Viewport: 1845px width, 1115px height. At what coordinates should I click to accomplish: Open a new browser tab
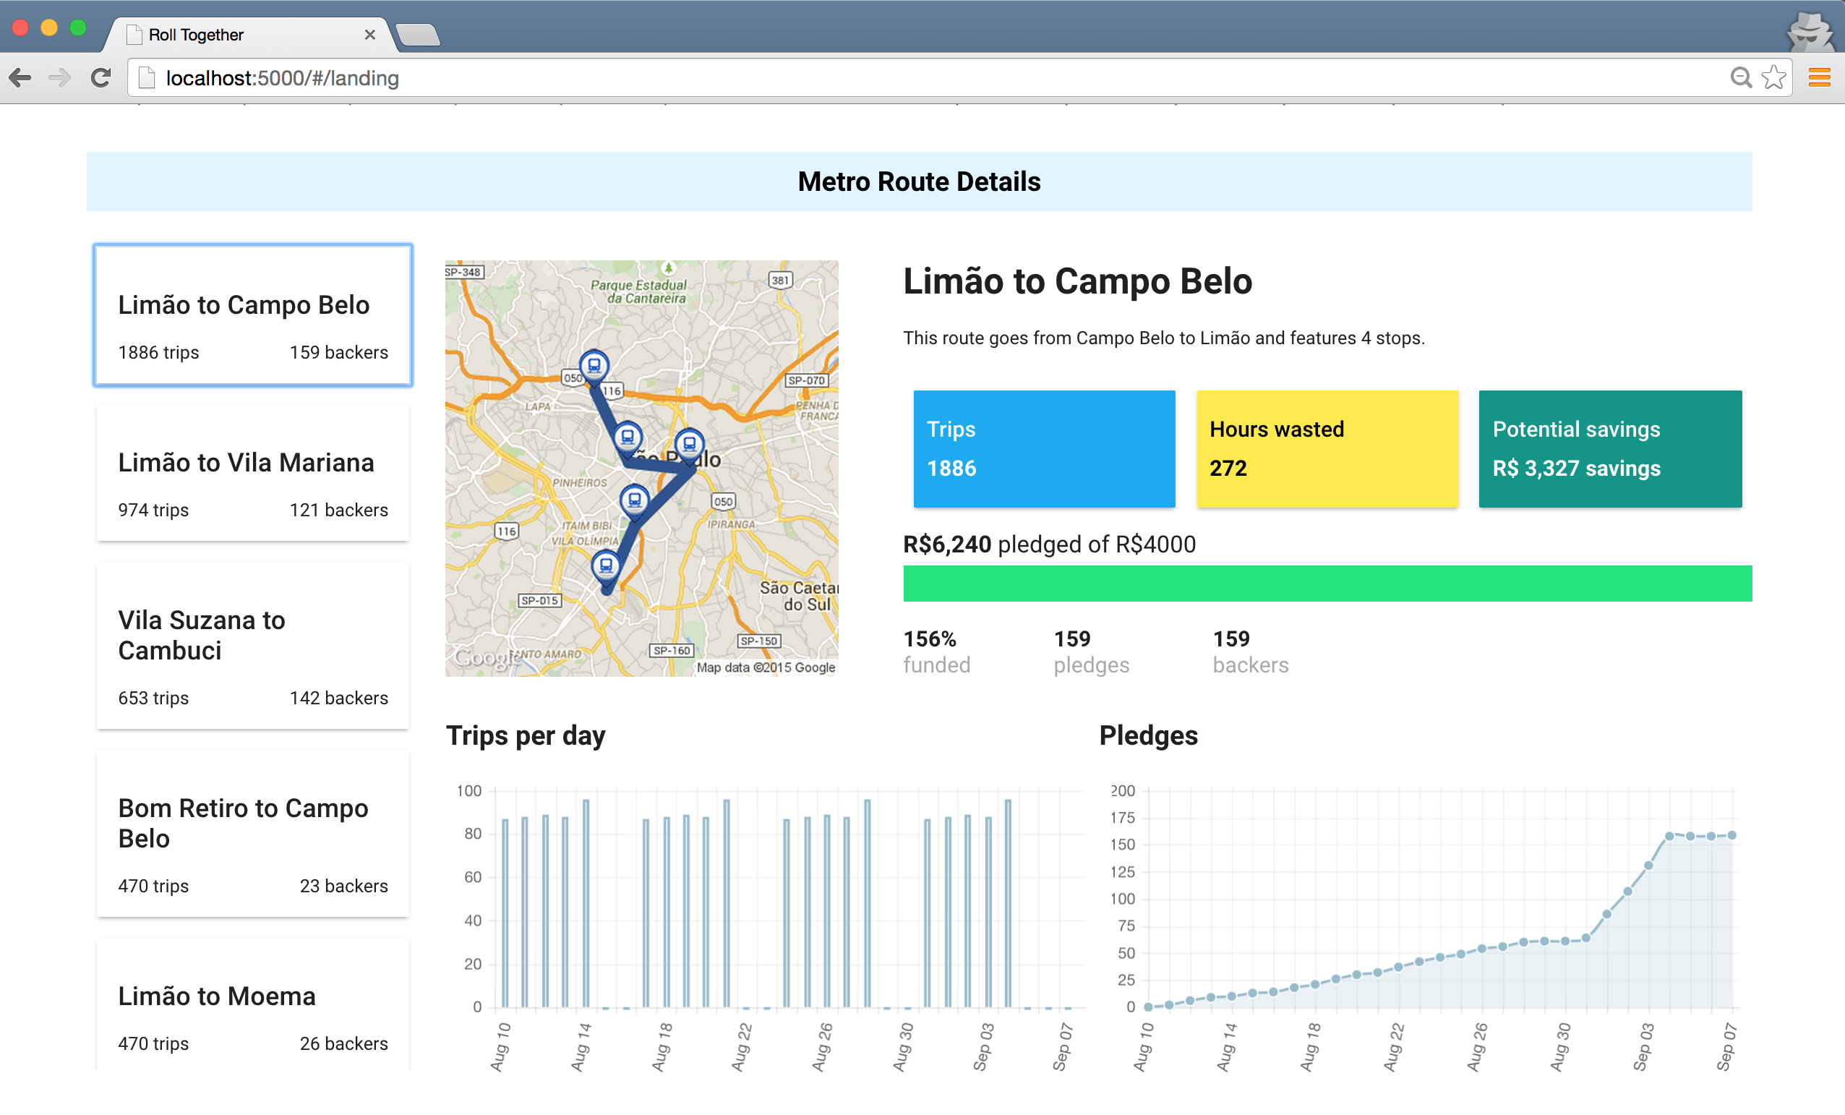[418, 35]
